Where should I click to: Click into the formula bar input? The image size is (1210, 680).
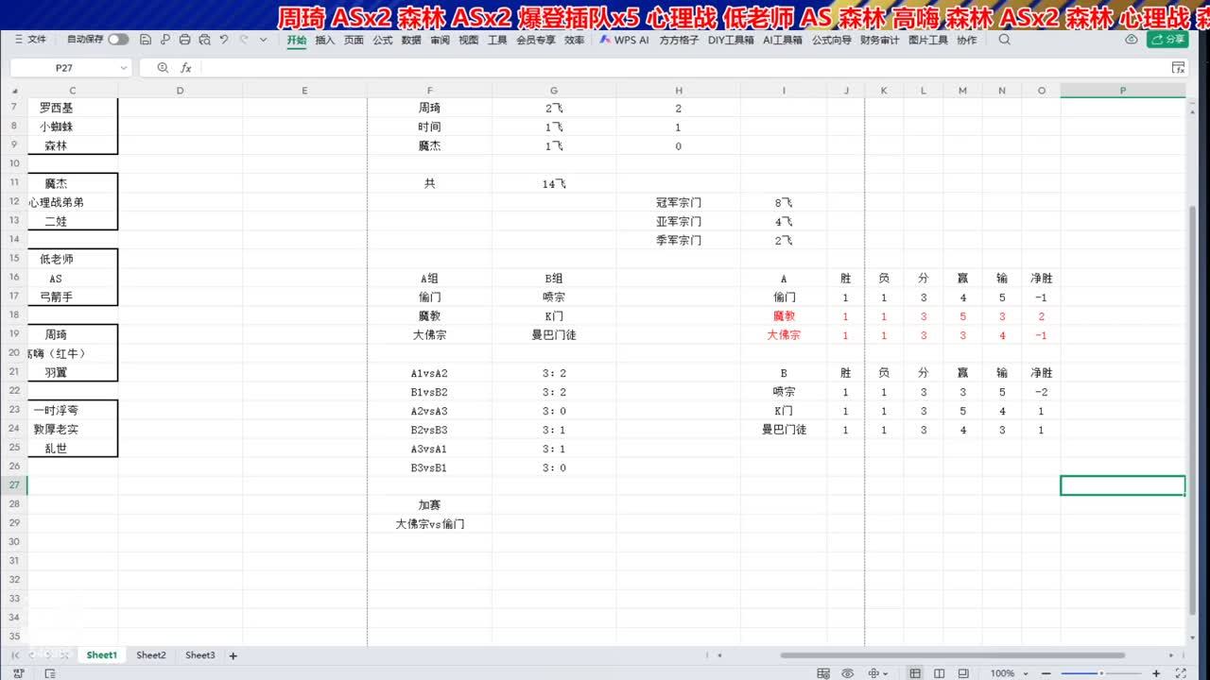pyautogui.click(x=683, y=68)
